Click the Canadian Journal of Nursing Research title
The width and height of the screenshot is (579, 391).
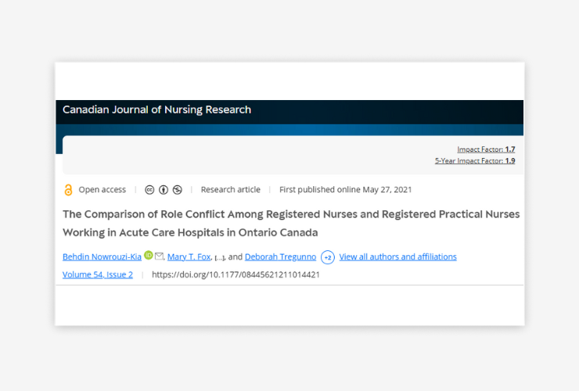(x=156, y=109)
